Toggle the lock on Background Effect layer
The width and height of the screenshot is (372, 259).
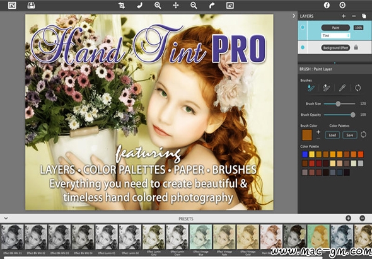pos(356,47)
